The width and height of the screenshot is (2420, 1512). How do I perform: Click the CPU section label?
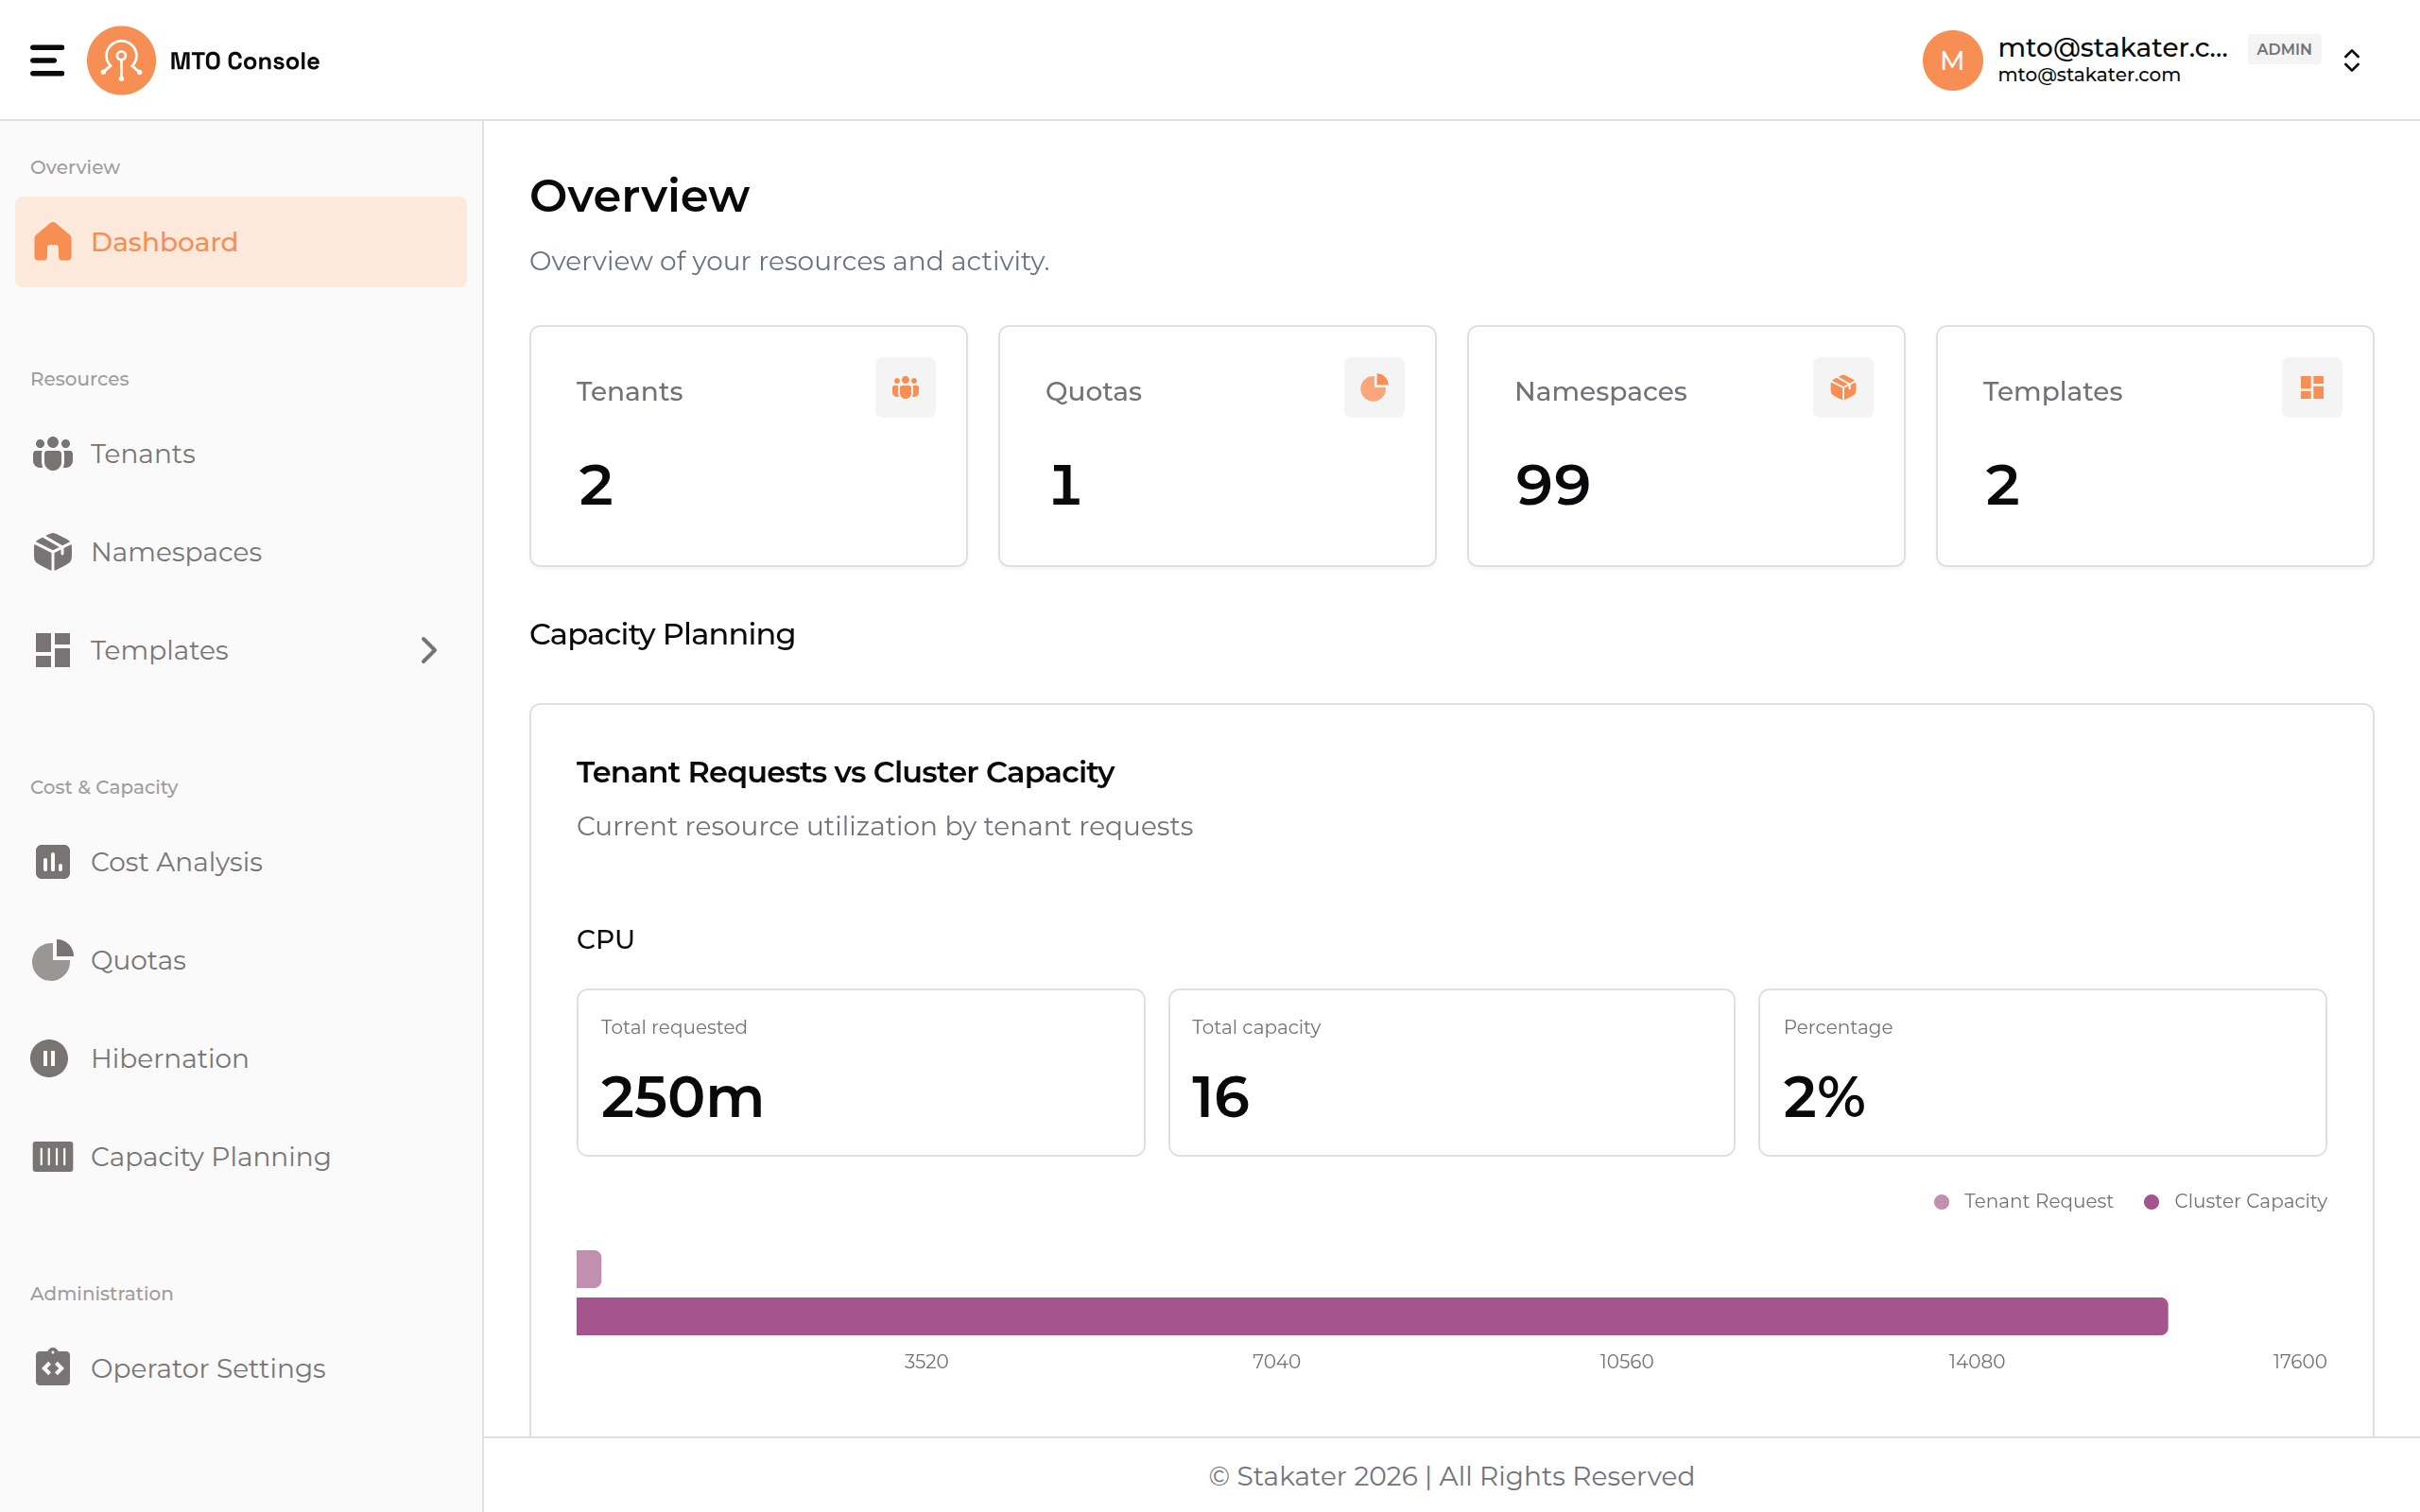click(x=605, y=940)
